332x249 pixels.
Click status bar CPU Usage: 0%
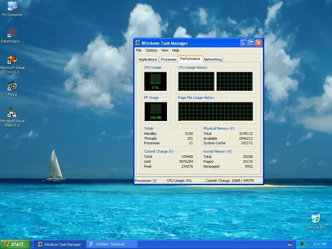click(x=179, y=181)
